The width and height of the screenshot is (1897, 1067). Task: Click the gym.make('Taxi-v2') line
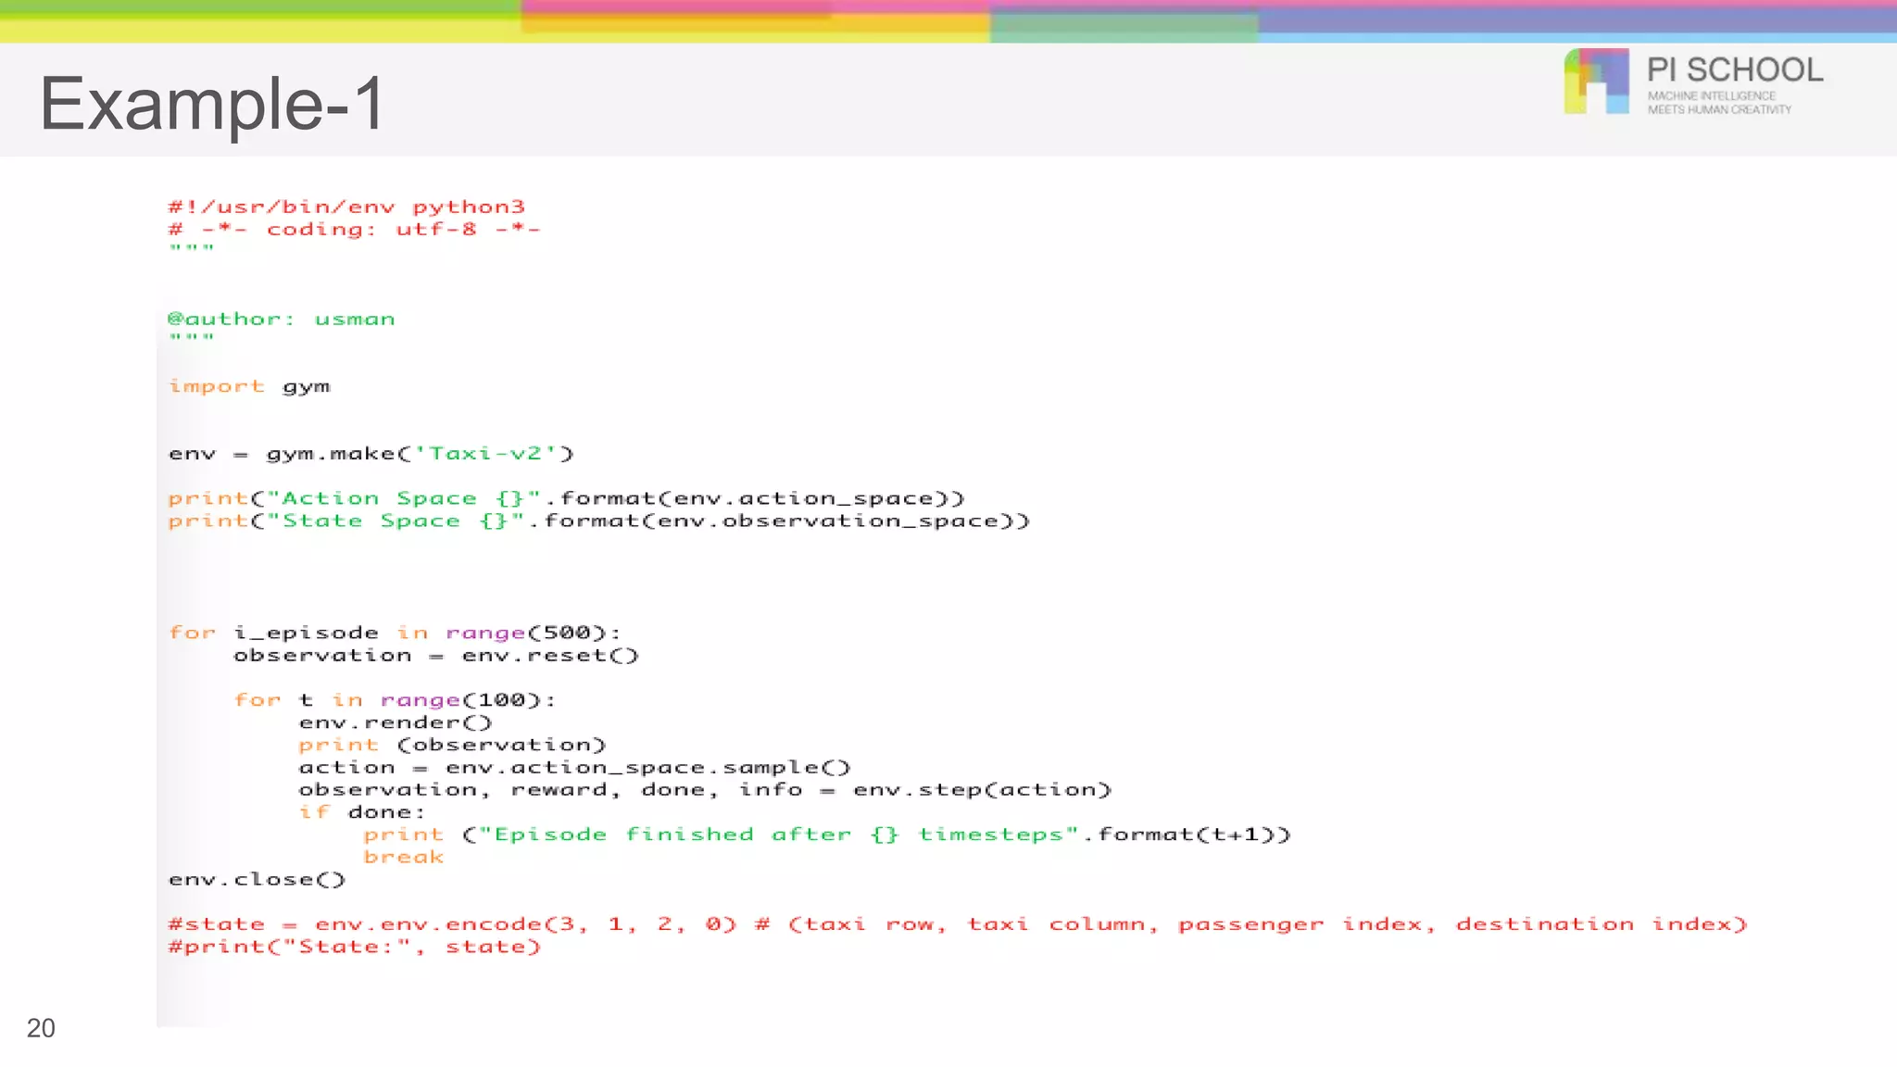tap(371, 453)
